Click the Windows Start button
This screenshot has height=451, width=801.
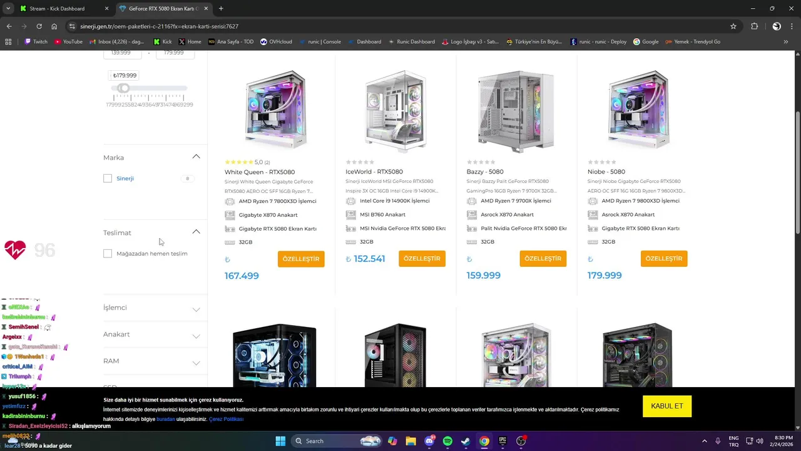(x=280, y=441)
